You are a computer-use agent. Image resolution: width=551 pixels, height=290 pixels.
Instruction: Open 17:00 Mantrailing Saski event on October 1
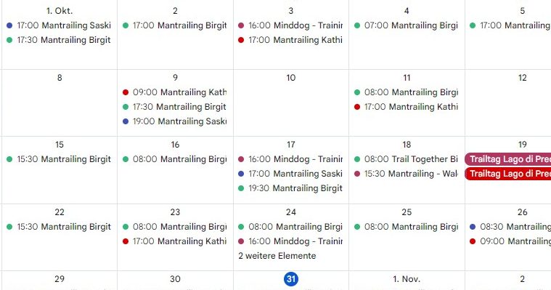point(59,25)
